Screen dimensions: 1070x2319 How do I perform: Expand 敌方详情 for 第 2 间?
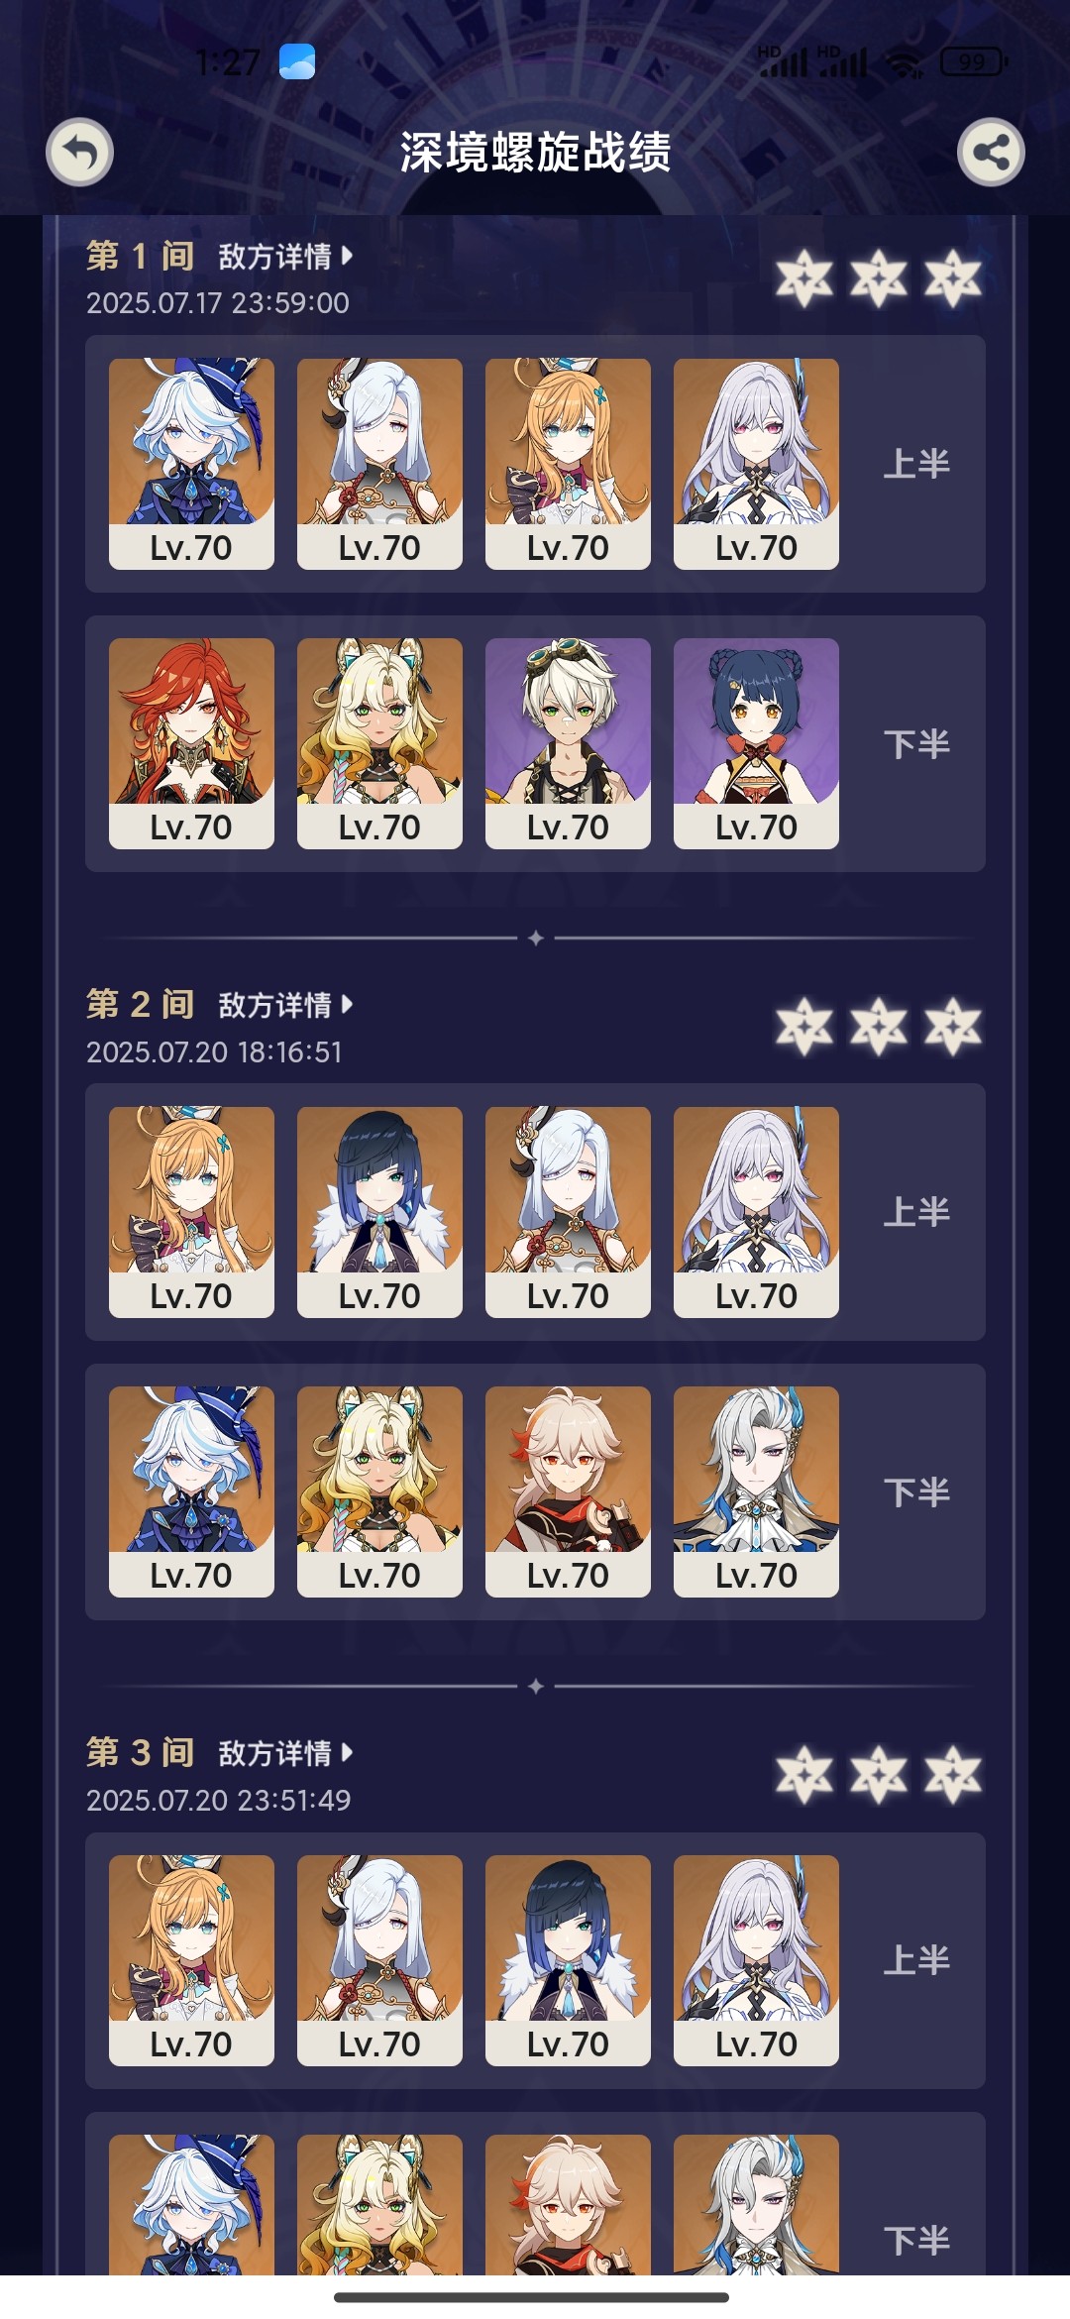[285, 1005]
